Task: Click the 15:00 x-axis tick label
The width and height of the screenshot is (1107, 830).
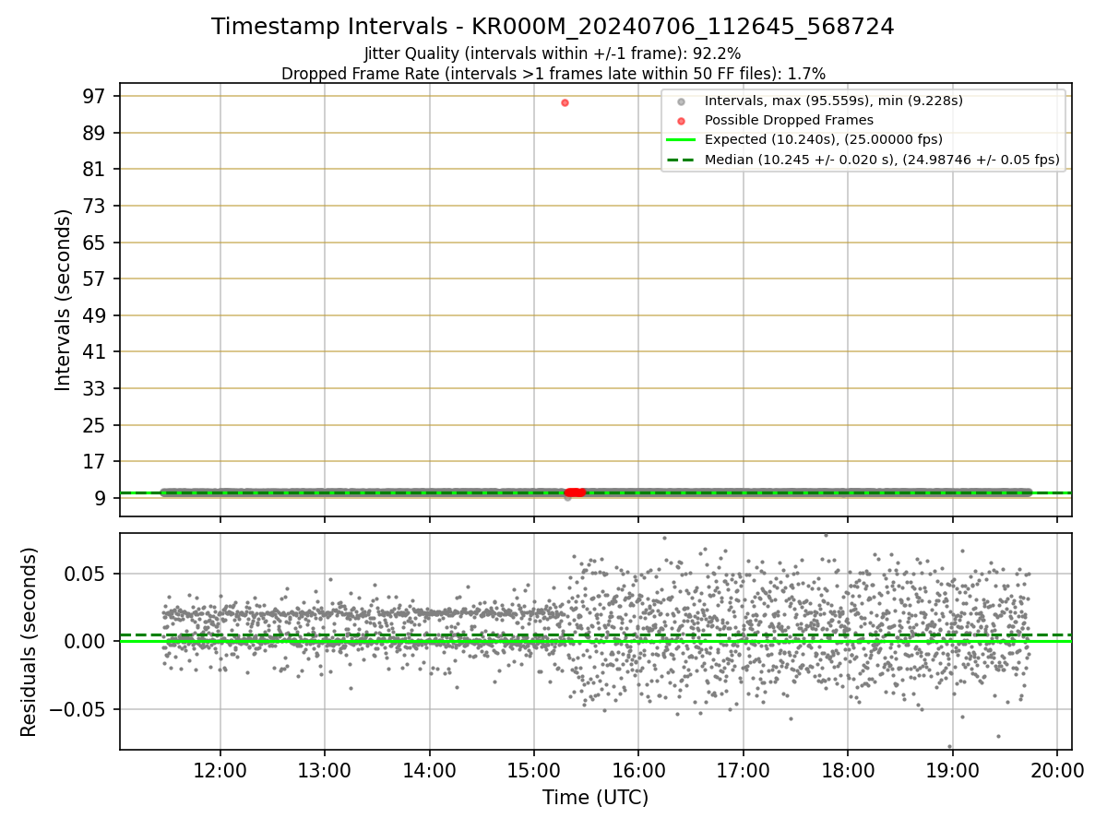Action: tap(534, 769)
